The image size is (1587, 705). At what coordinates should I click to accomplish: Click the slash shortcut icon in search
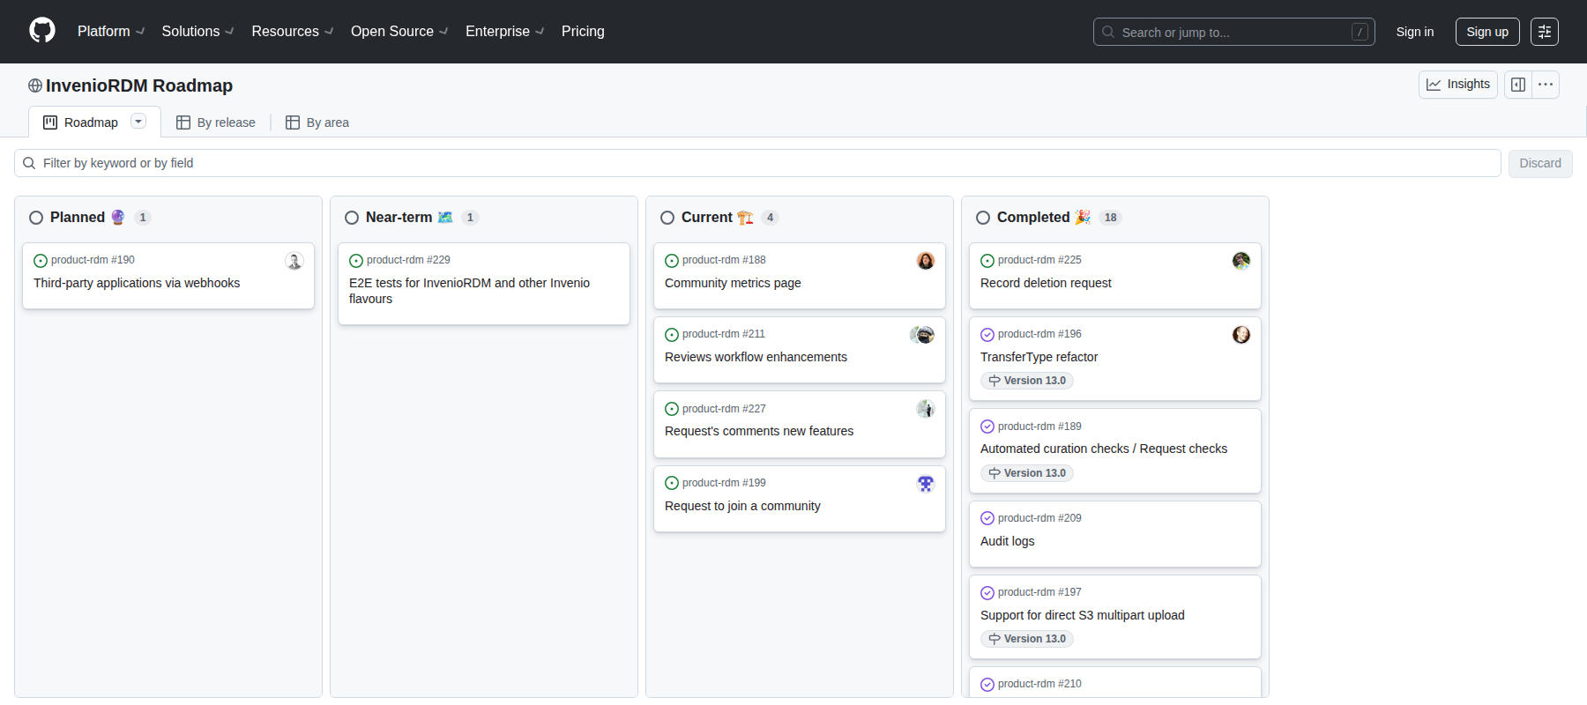[1360, 32]
